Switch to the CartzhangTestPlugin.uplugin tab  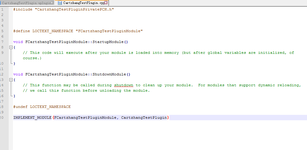pos(26,3)
